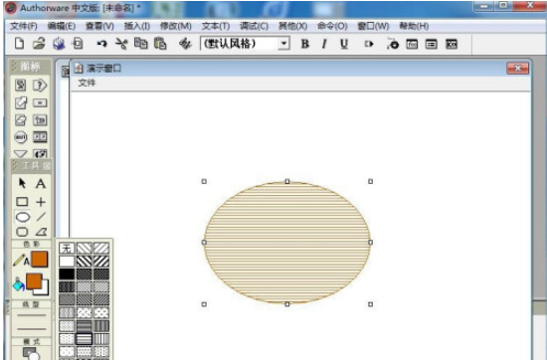
Task: Click the Undo toolbar icon
Action: tap(101, 44)
